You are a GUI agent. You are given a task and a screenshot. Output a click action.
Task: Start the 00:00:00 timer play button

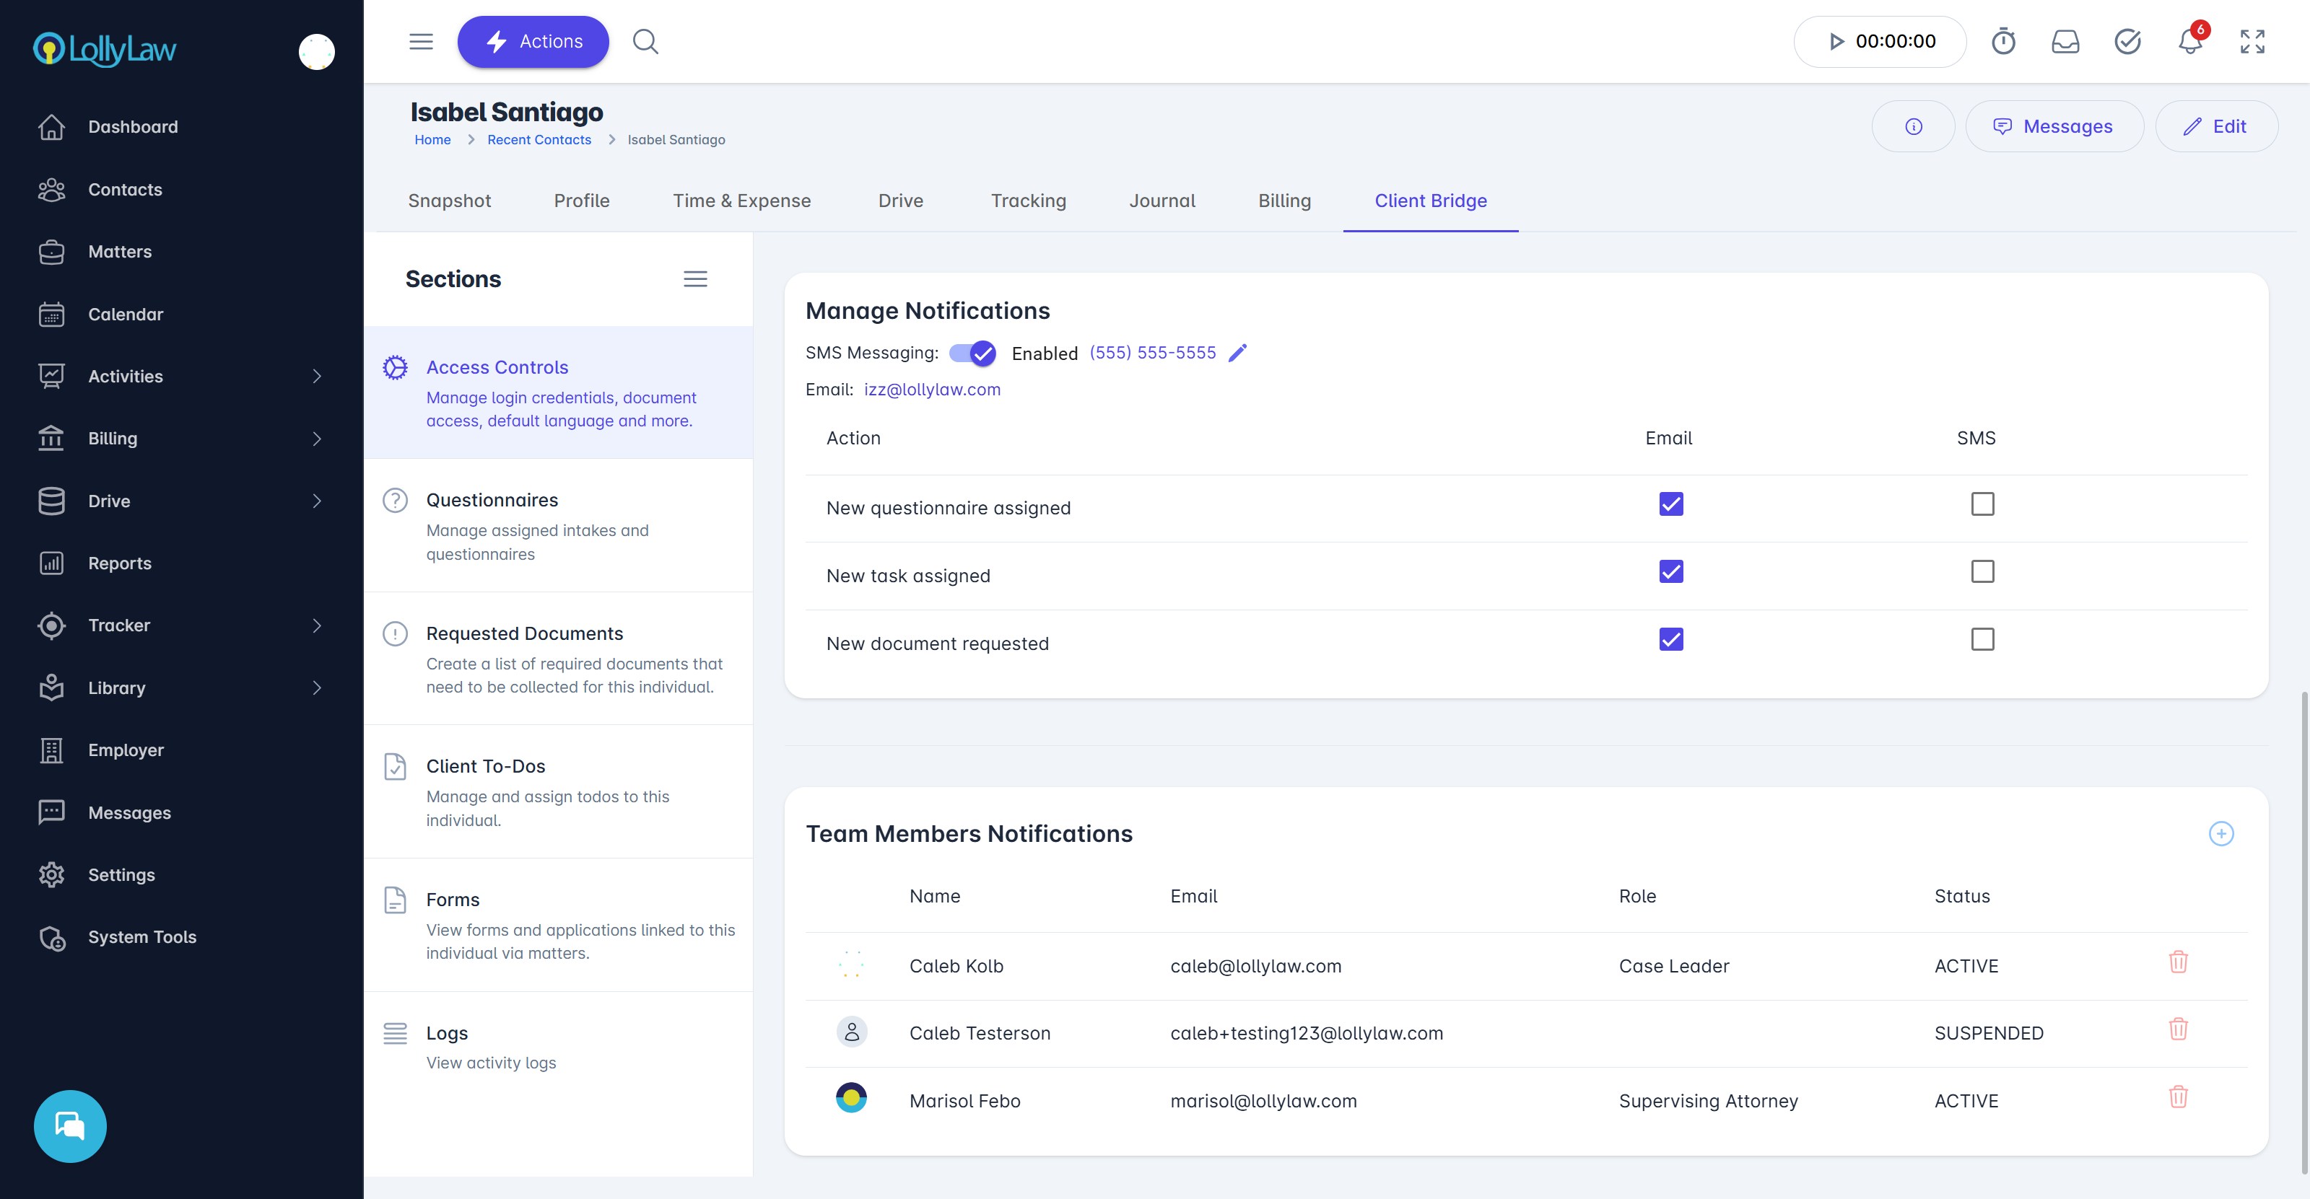coord(1836,42)
